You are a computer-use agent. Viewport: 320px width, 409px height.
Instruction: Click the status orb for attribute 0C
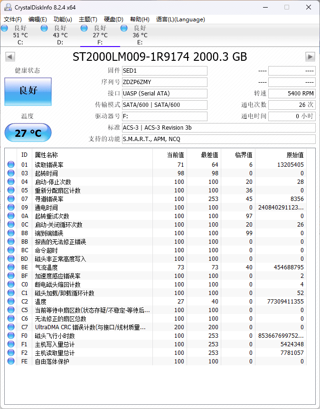pos(11,224)
